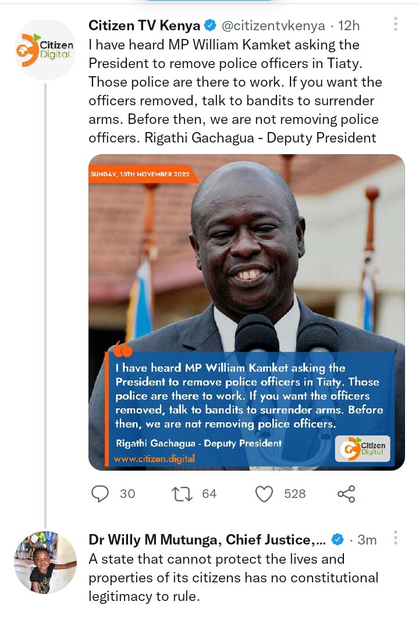Open reply icon on Citizen TV tweet

(x=100, y=493)
